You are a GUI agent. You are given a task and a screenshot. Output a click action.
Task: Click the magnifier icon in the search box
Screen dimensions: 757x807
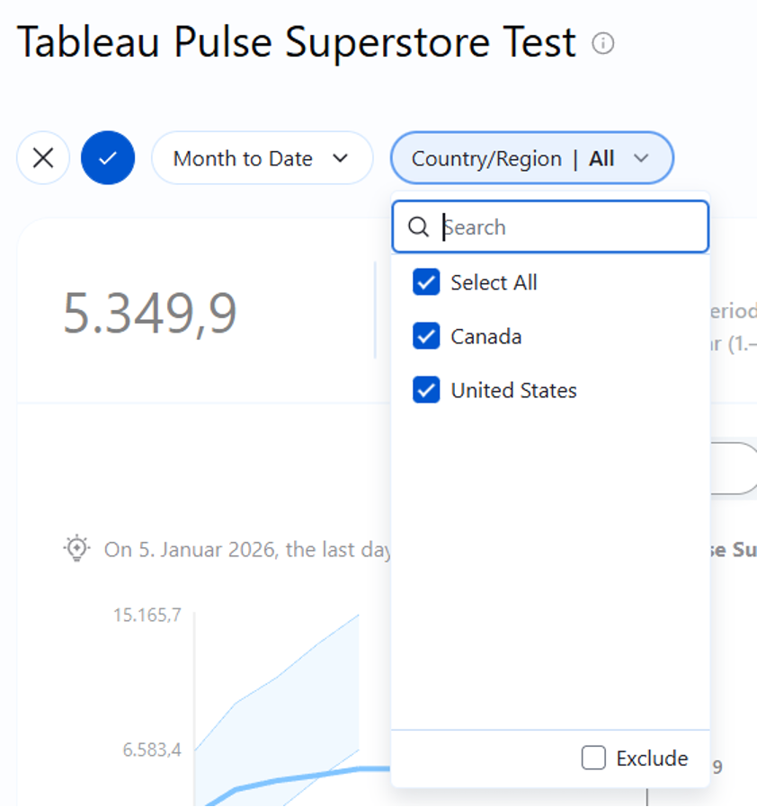(x=419, y=227)
